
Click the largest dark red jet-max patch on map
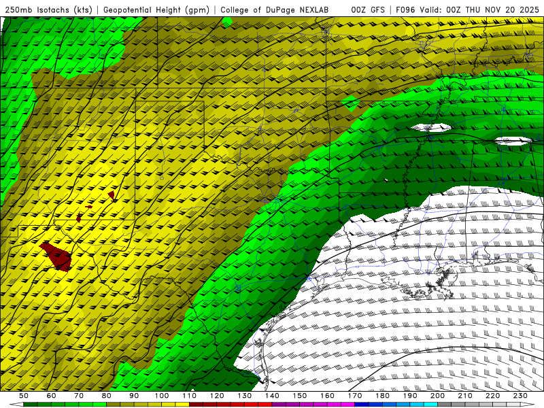57,257
